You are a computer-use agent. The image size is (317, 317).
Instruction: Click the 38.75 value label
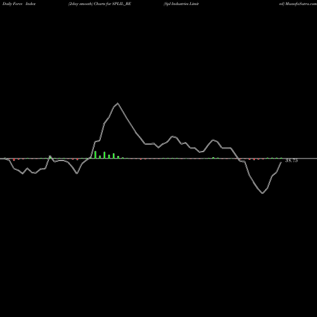tap(292, 160)
